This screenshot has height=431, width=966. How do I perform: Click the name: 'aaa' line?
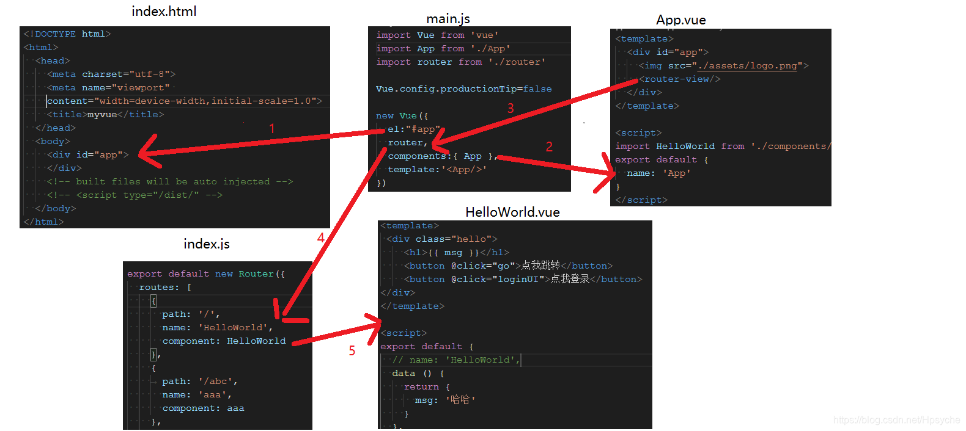(x=197, y=395)
